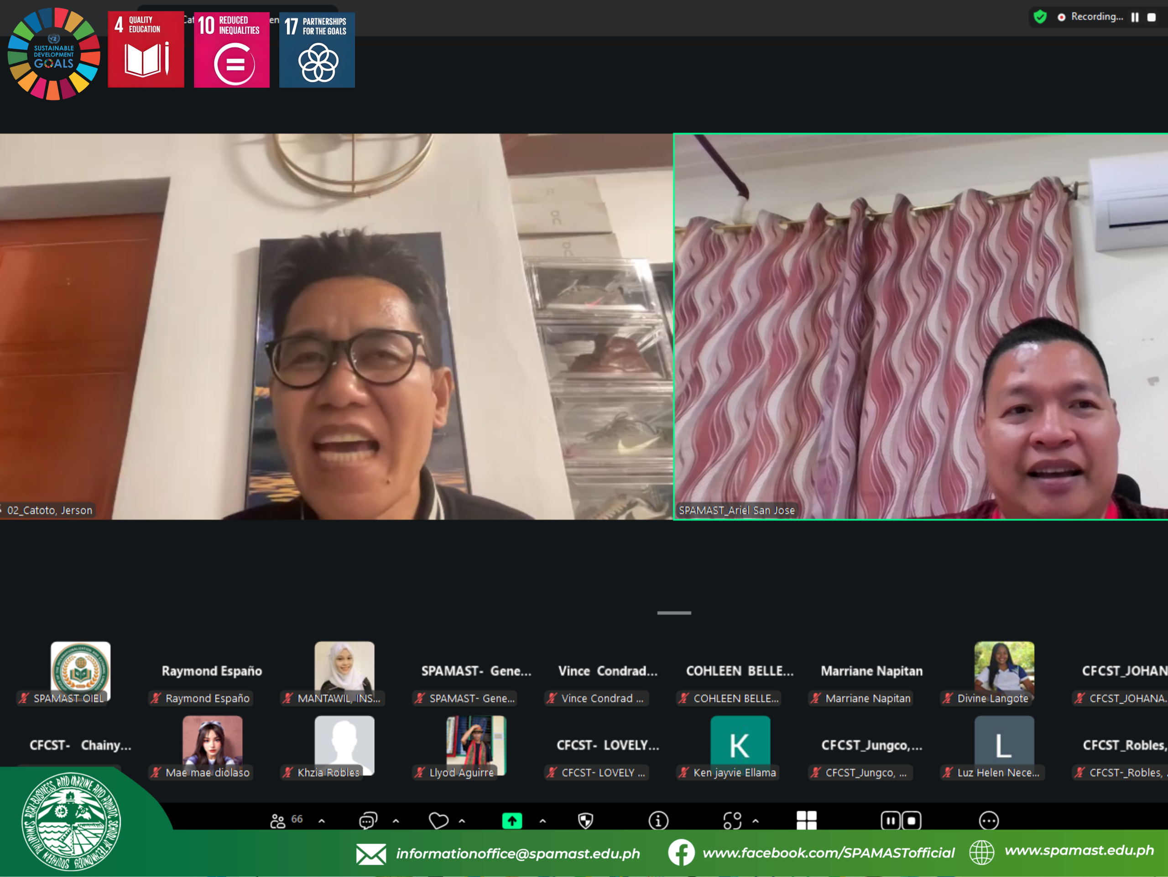Expand the chat options caret

(396, 821)
